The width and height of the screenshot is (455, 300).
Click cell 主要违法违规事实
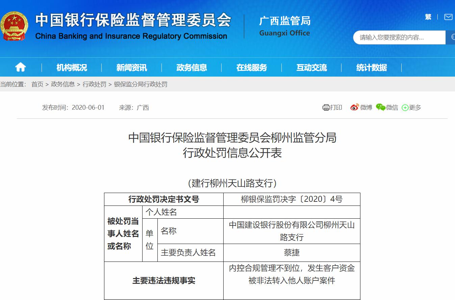[x=164, y=280]
